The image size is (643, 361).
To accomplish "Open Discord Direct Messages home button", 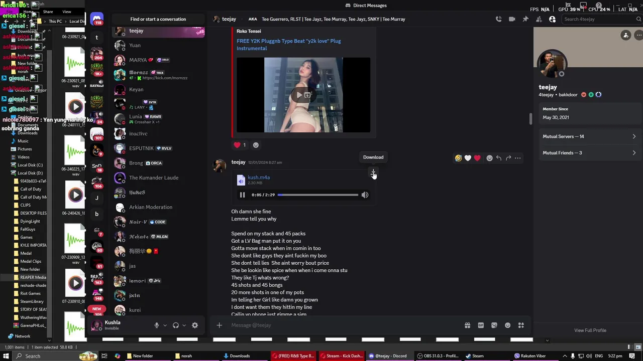I will (x=96, y=19).
